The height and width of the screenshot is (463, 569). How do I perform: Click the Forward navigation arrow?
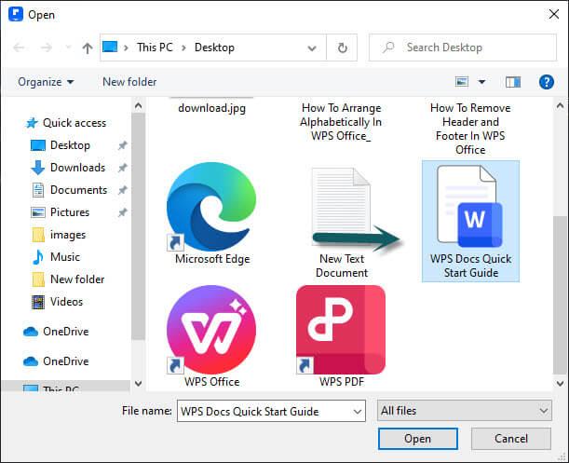[x=46, y=48]
